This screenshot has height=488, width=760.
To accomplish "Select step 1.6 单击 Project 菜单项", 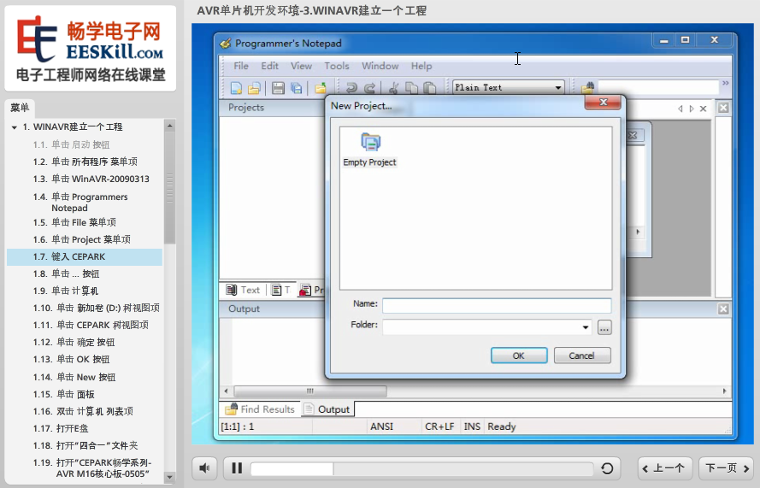I will 81,239.
